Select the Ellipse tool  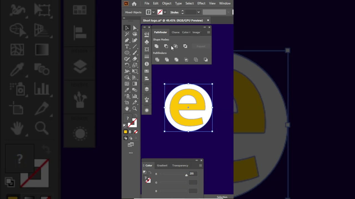coord(127,53)
